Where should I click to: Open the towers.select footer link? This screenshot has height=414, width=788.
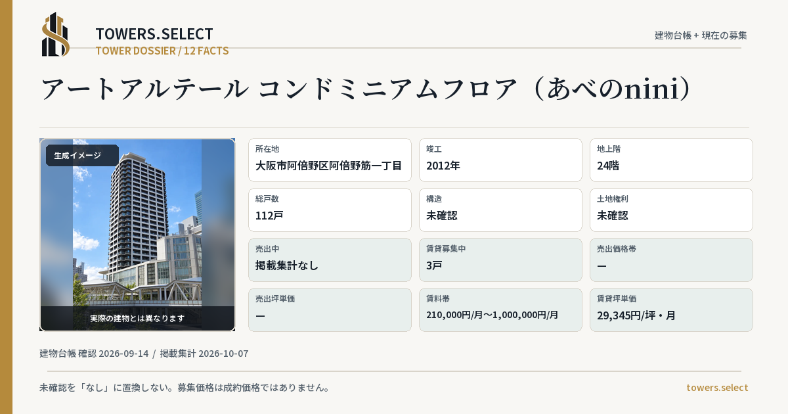pyautogui.click(x=717, y=388)
